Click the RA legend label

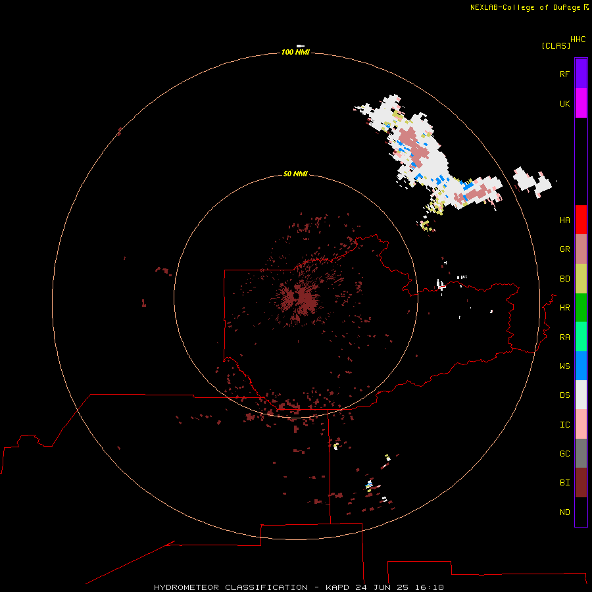pos(564,337)
